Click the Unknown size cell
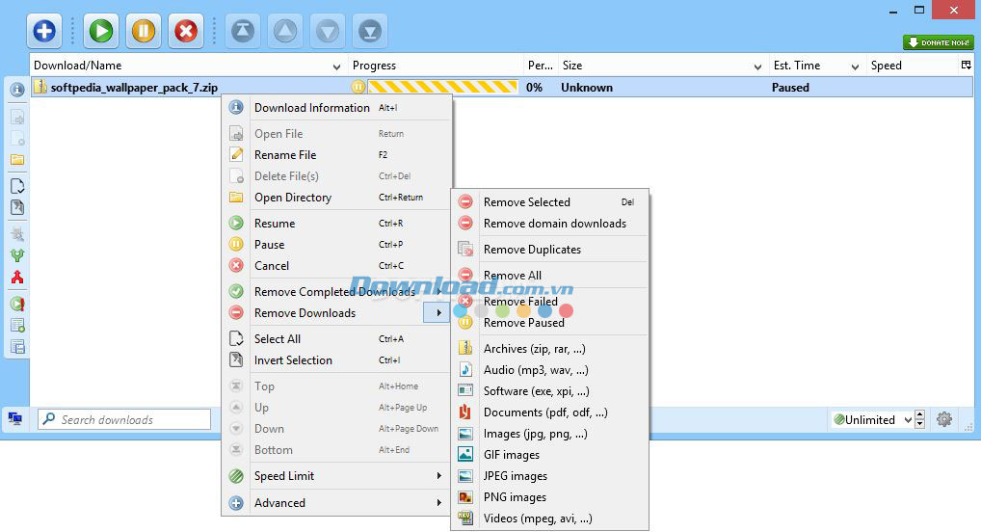The image size is (981, 532). (x=587, y=88)
